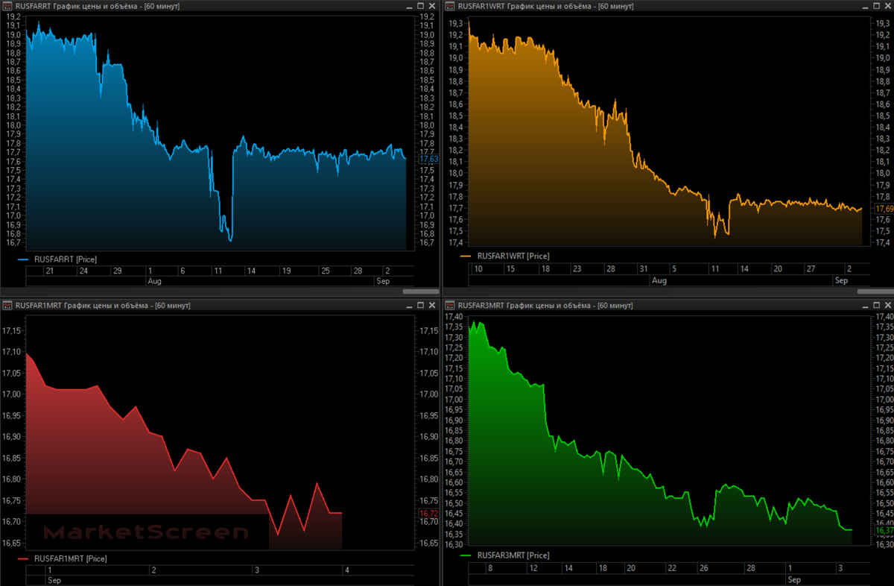Maximize the RUSFAR3MRT chart window

(875, 306)
